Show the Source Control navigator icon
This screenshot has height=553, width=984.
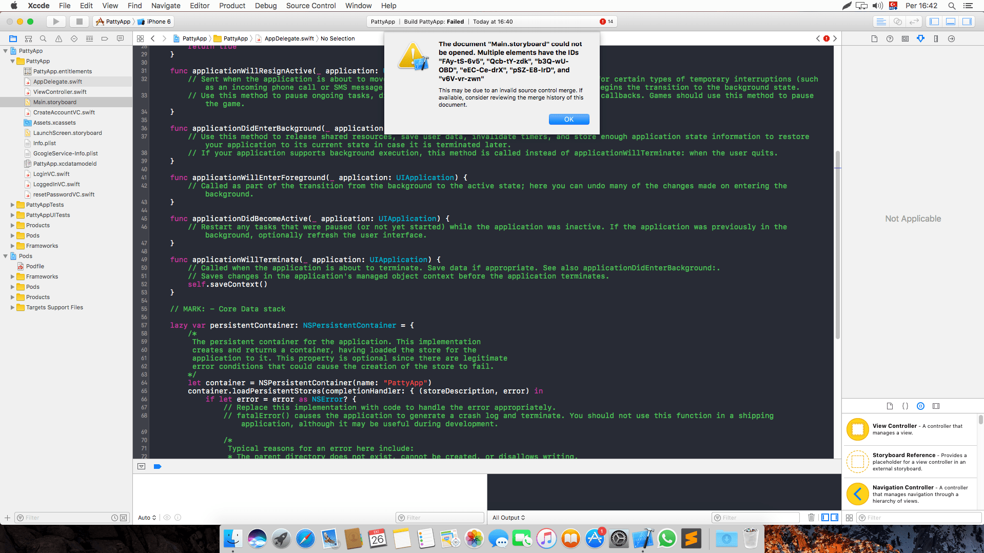[28, 38]
